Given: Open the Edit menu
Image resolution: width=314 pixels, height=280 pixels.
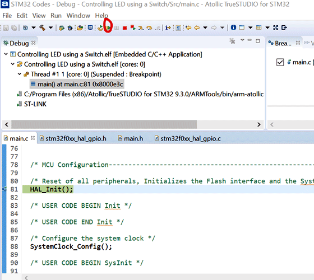Looking at the screenshot, I should [22, 16].
